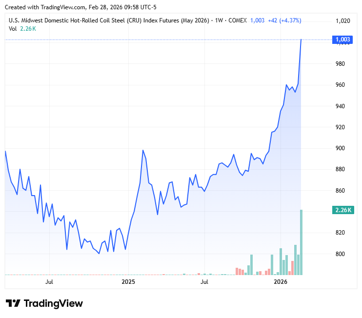Click the 800 price axis label

[x=340, y=254]
